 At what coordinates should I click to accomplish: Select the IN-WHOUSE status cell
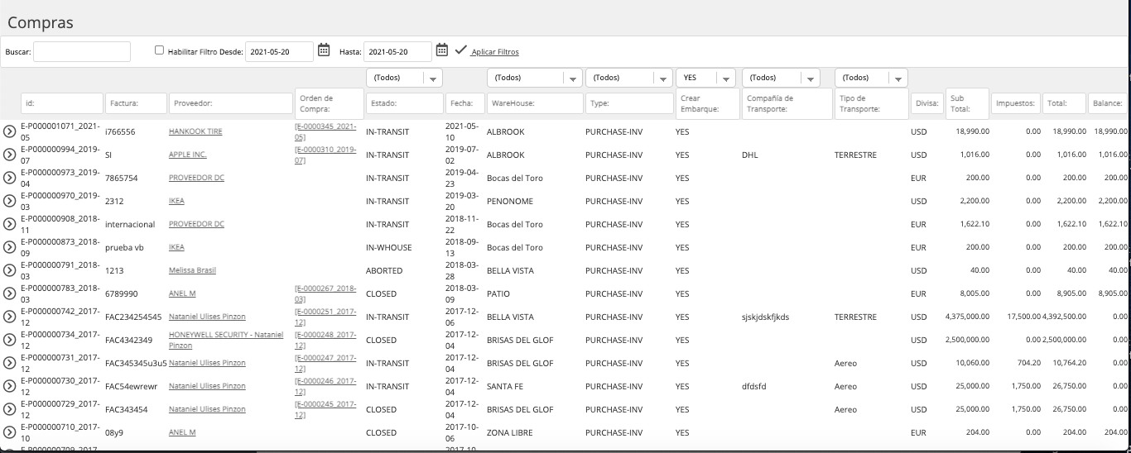click(x=388, y=247)
